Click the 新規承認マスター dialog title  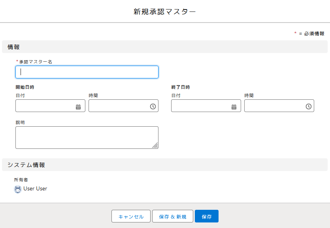coord(165,12)
